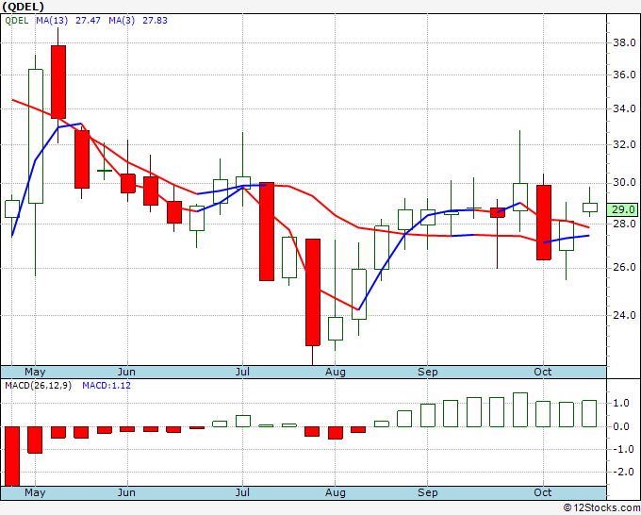Click the 26.0 price axis label

[624, 268]
